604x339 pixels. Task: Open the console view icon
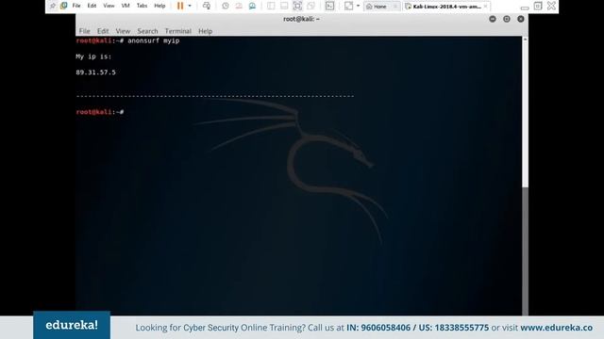[x=329, y=6]
